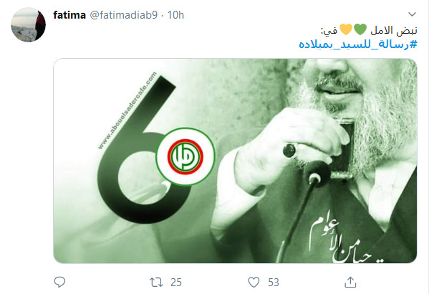Screen dimensions: 429x294
Task: Click the red-green circular logo in image
Action: click(x=185, y=156)
